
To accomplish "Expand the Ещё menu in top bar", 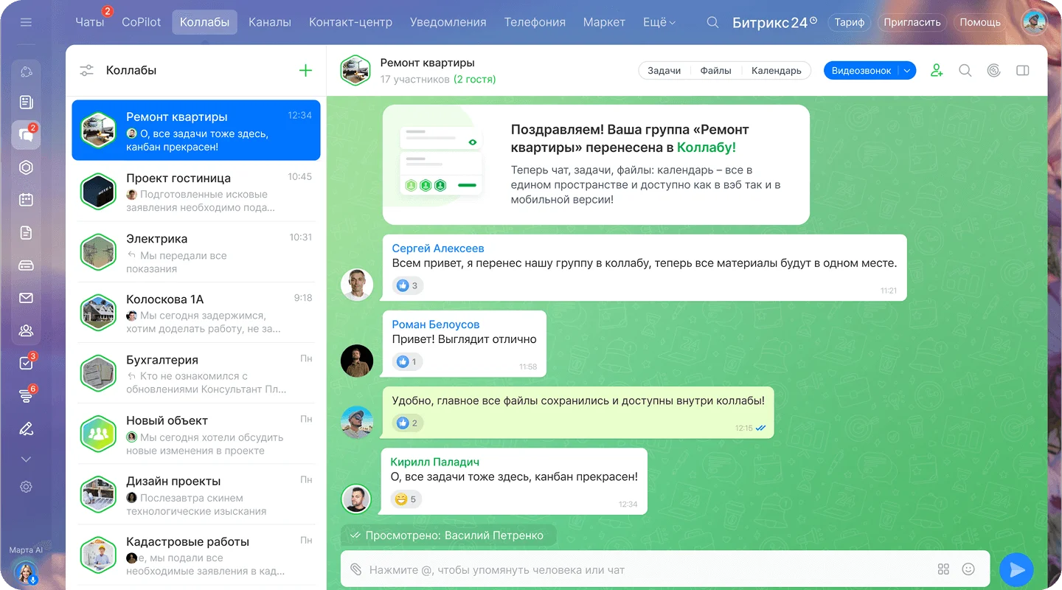I will click(x=659, y=22).
